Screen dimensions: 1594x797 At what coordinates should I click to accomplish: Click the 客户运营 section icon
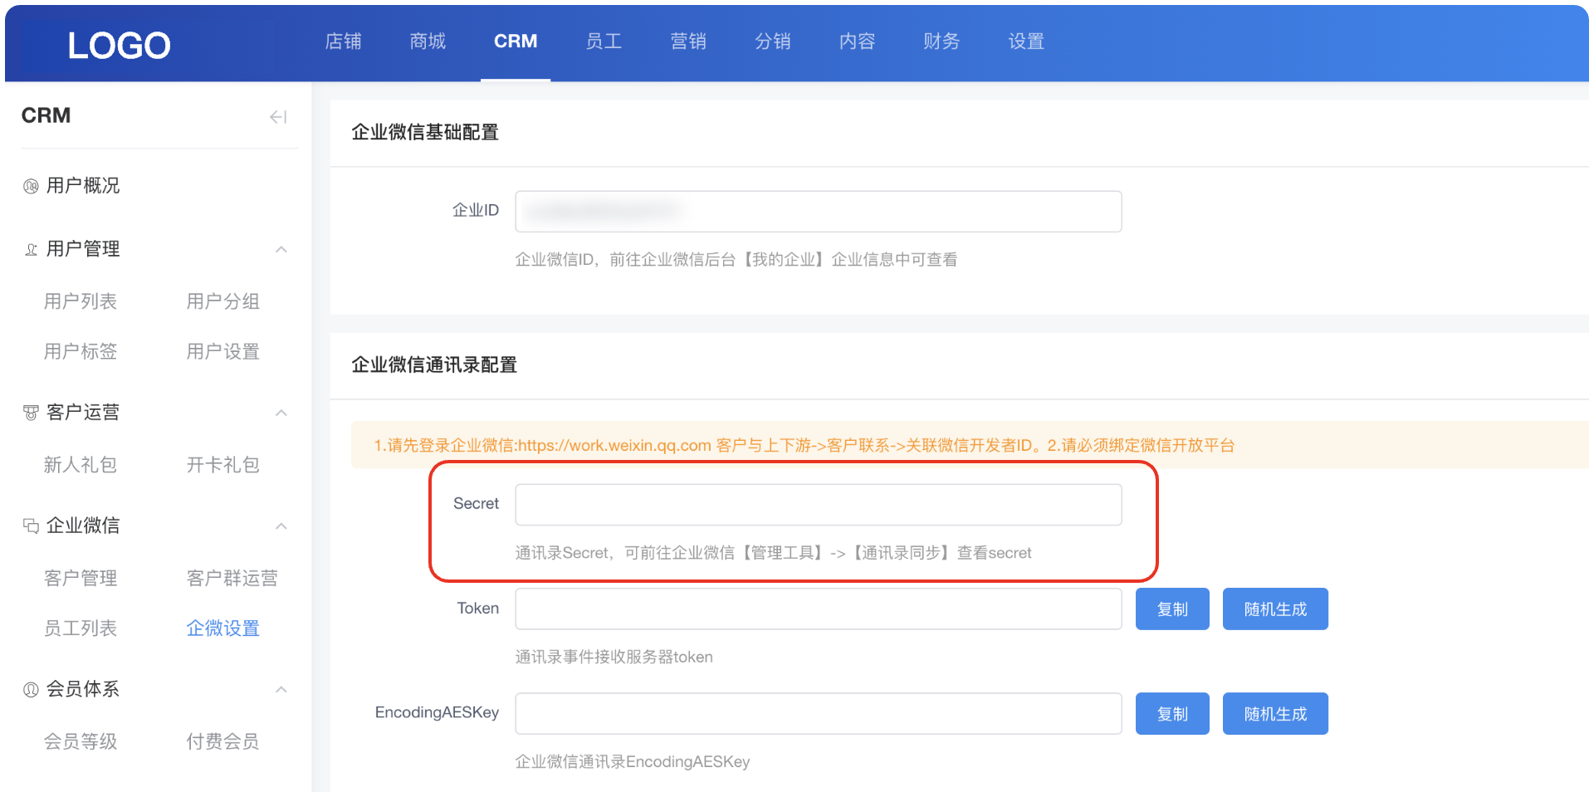click(31, 413)
